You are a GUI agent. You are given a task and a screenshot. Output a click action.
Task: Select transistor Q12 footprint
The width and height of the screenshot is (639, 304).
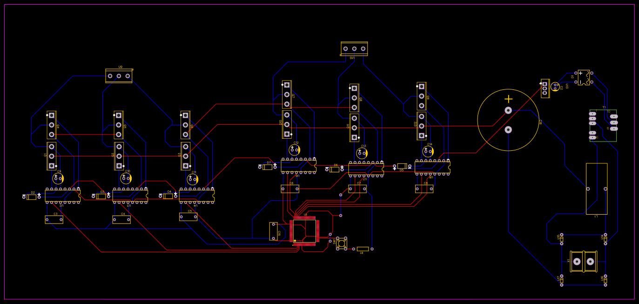coord(421,126)
